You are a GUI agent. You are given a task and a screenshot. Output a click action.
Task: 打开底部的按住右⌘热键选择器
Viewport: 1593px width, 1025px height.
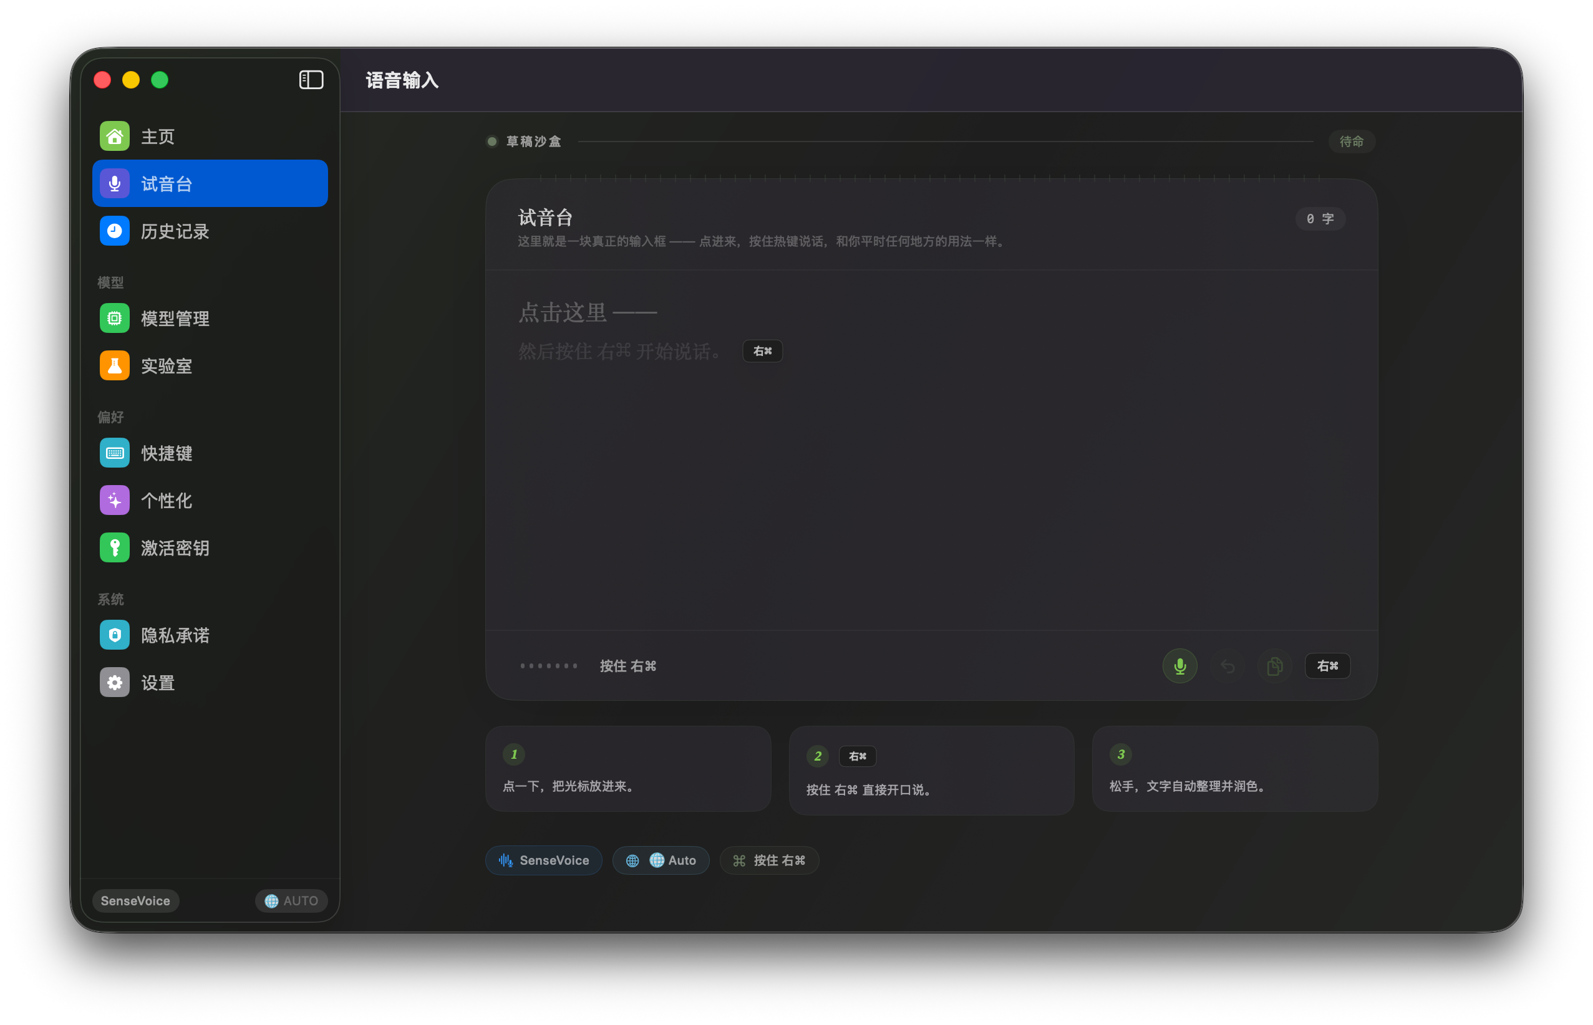(x=769, y=860)
